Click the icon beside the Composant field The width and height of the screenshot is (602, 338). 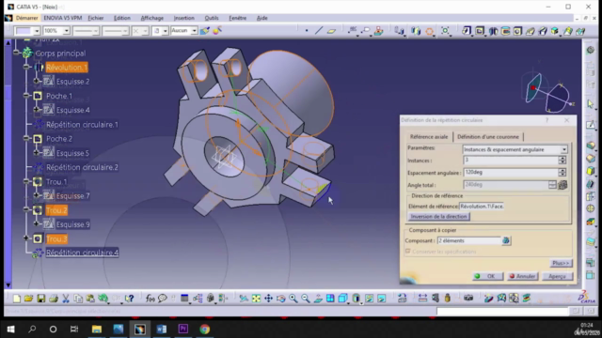click(x=506, y=240)
